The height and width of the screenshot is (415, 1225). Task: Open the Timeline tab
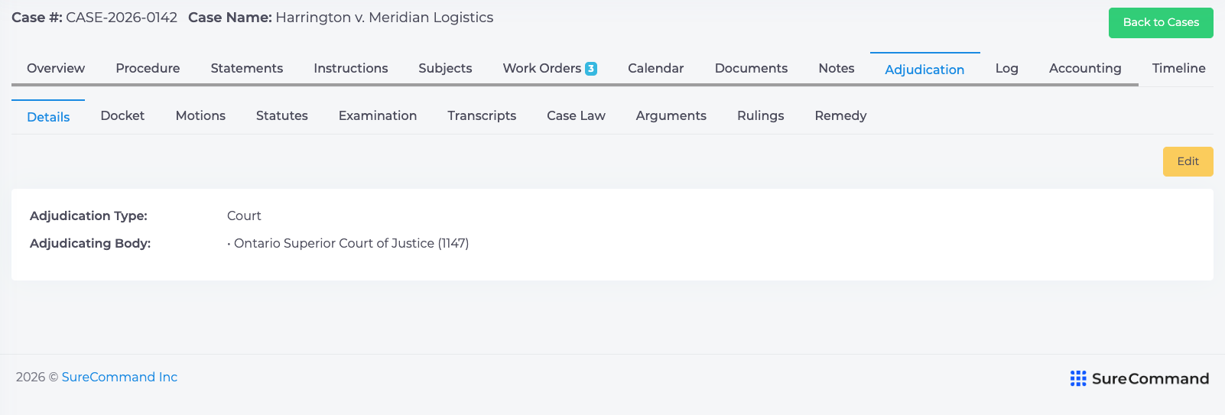tap(1178, 69)
